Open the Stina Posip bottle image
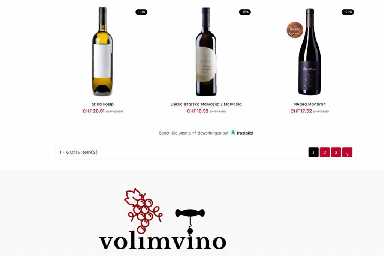 102,51
